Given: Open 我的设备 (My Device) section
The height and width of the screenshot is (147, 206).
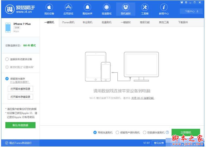Looking at the screenshot, I should tap(49, 9).
